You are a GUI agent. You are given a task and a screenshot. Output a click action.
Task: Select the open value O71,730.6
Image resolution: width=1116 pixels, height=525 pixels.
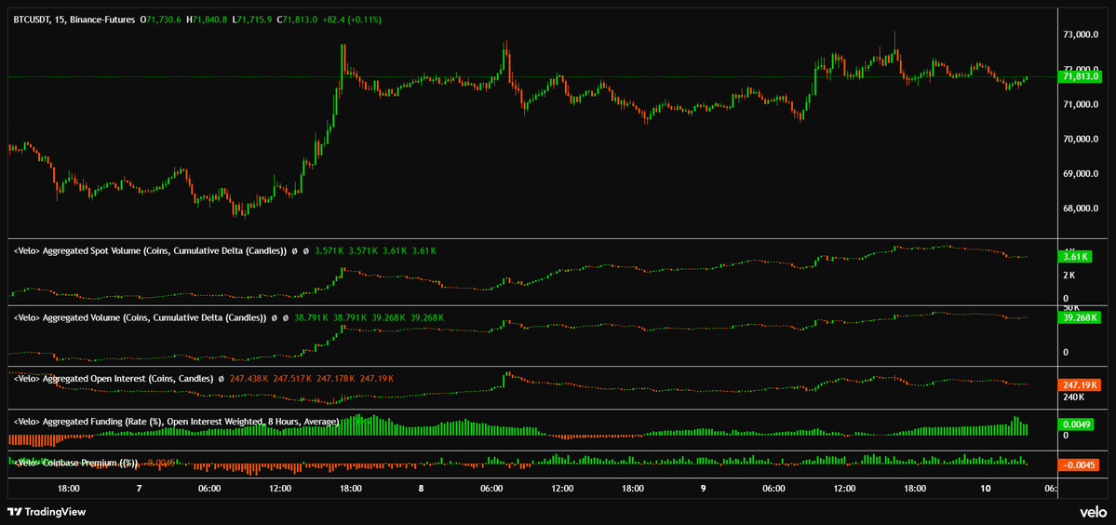click(x=162, y=20)
